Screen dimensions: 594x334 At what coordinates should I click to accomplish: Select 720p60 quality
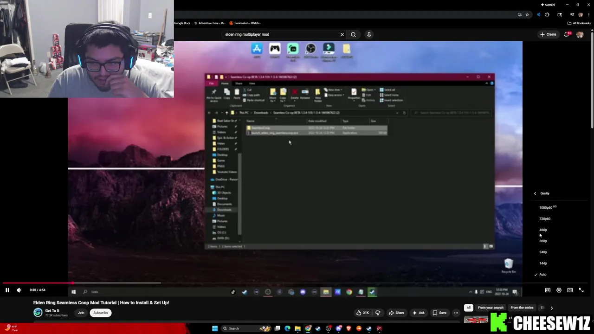click(545, 218)
